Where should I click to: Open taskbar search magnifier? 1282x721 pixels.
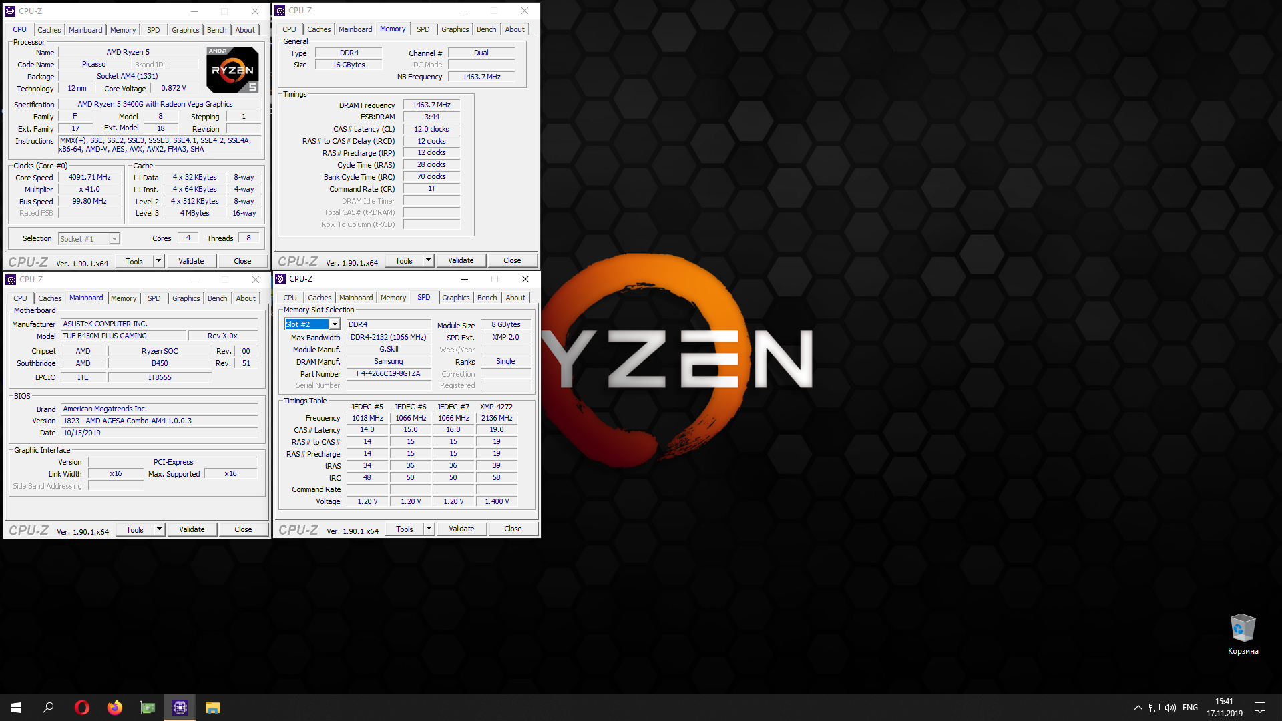click(48, 708)
